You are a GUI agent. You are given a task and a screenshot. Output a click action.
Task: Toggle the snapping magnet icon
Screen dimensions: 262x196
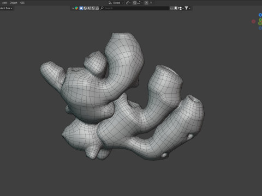pyautogui.click(x=135, y=3)
